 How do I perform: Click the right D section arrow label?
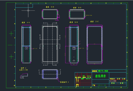60,36
